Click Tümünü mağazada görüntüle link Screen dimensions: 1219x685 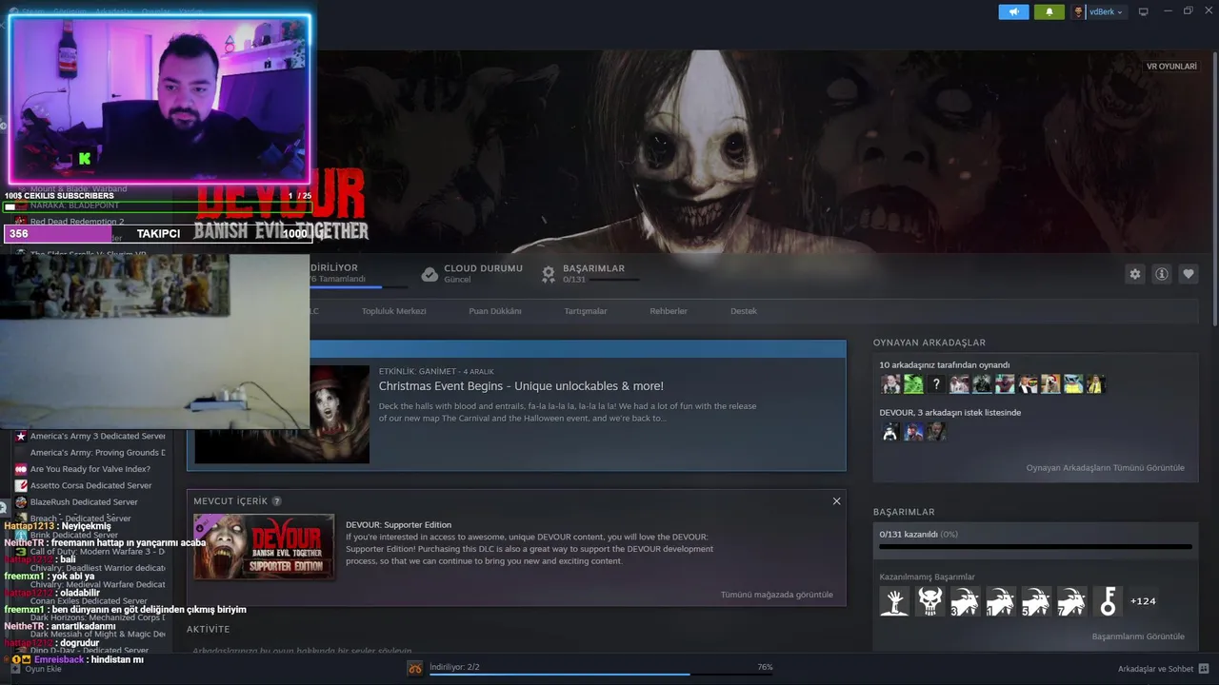pos(776,595)
